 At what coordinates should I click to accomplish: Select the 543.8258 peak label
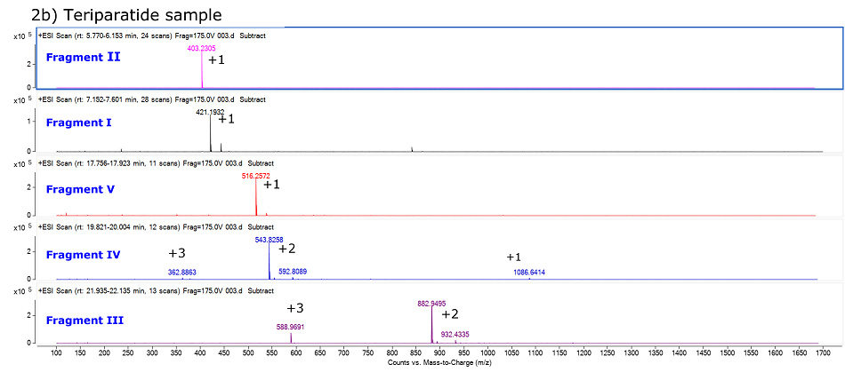pyautogui.click(x=270, y=240)
